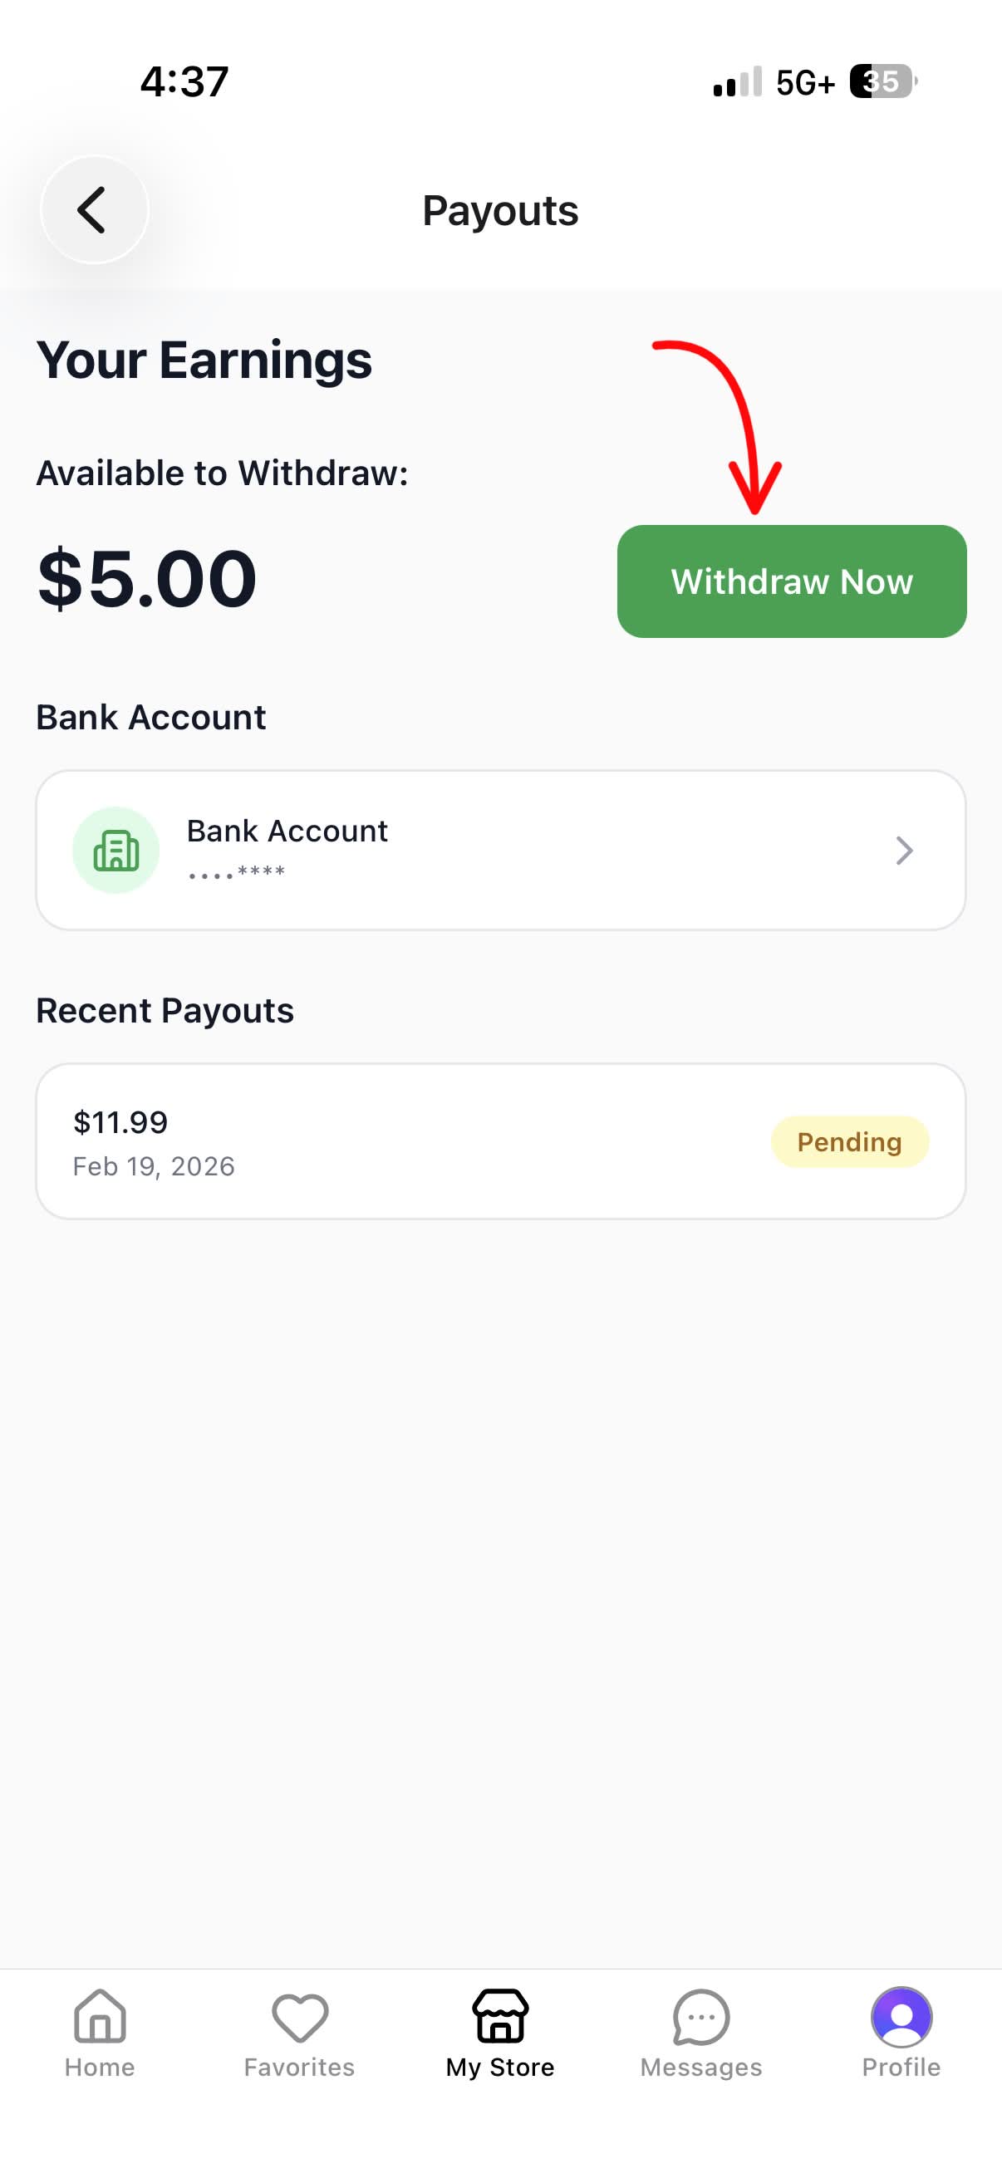This screenshot has height=2178, width=1002.
Task: Expand the Bank Account details chevron
Action: pyautogui.click(x=905, y=850)
